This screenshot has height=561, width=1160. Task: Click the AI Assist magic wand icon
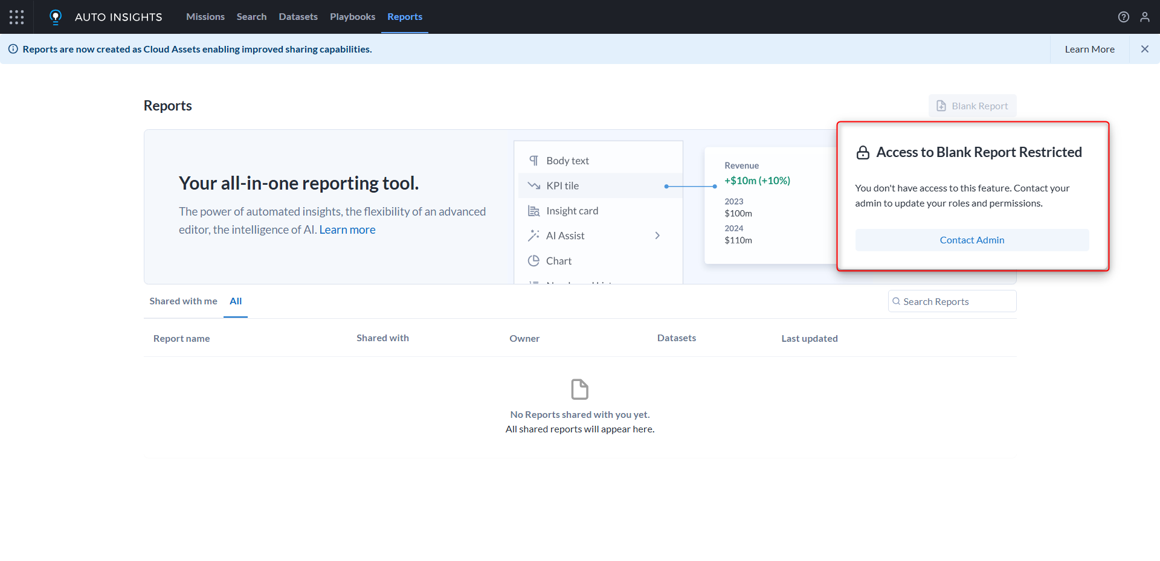534,236
